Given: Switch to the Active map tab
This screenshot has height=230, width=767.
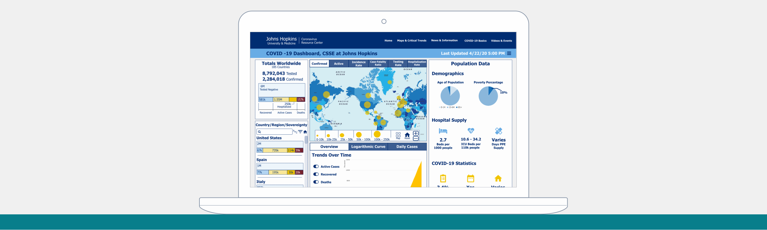Looking at the screenshot, I should tap(339, 63).
